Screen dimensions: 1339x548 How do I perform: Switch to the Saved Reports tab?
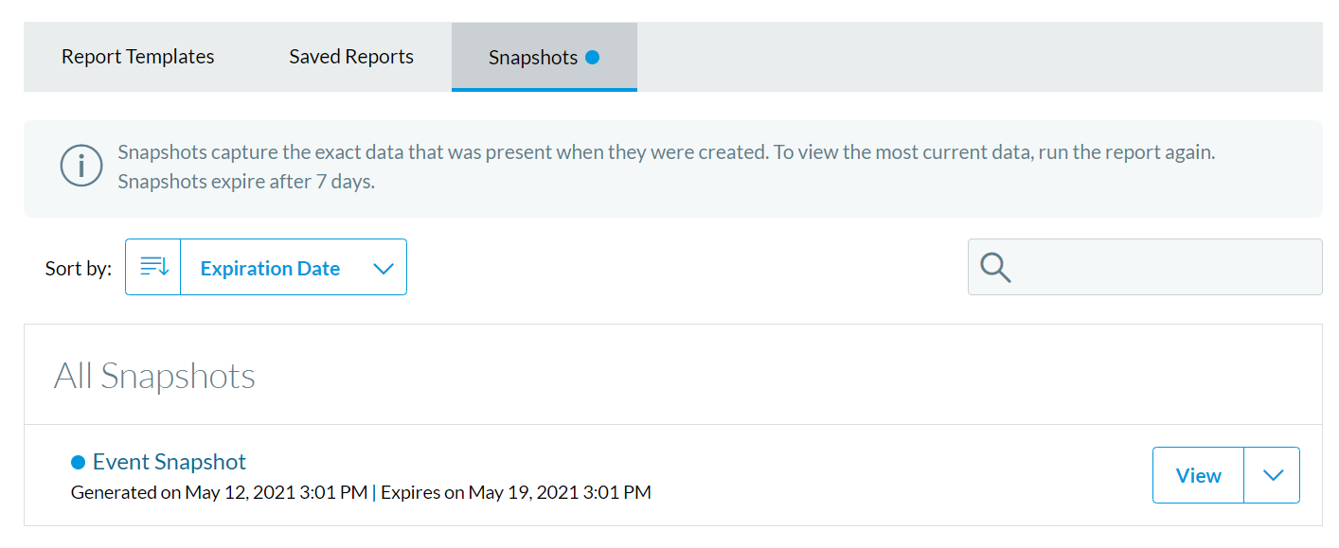[x=350, y=57]
